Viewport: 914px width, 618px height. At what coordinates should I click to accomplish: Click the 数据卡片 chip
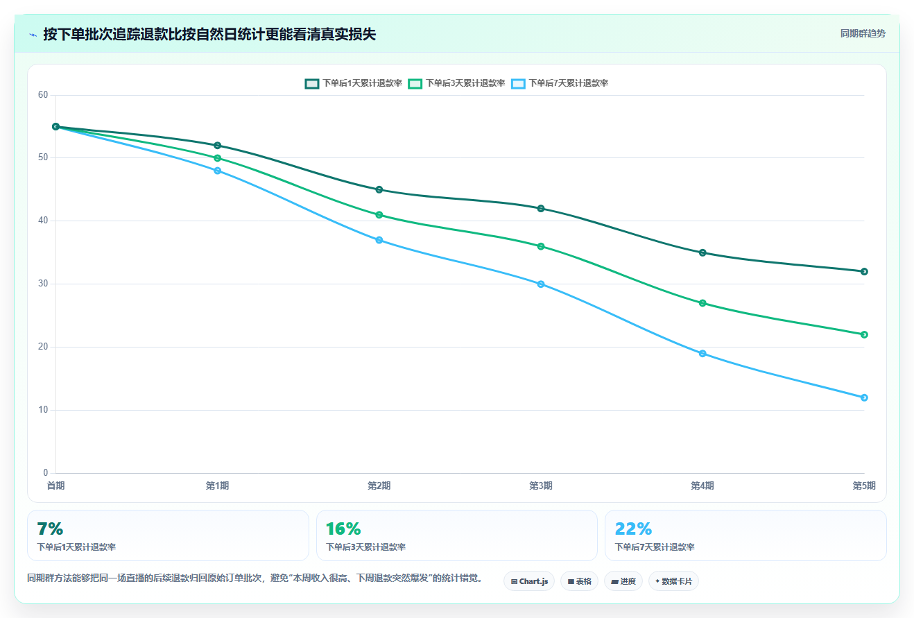click(673, 581)
